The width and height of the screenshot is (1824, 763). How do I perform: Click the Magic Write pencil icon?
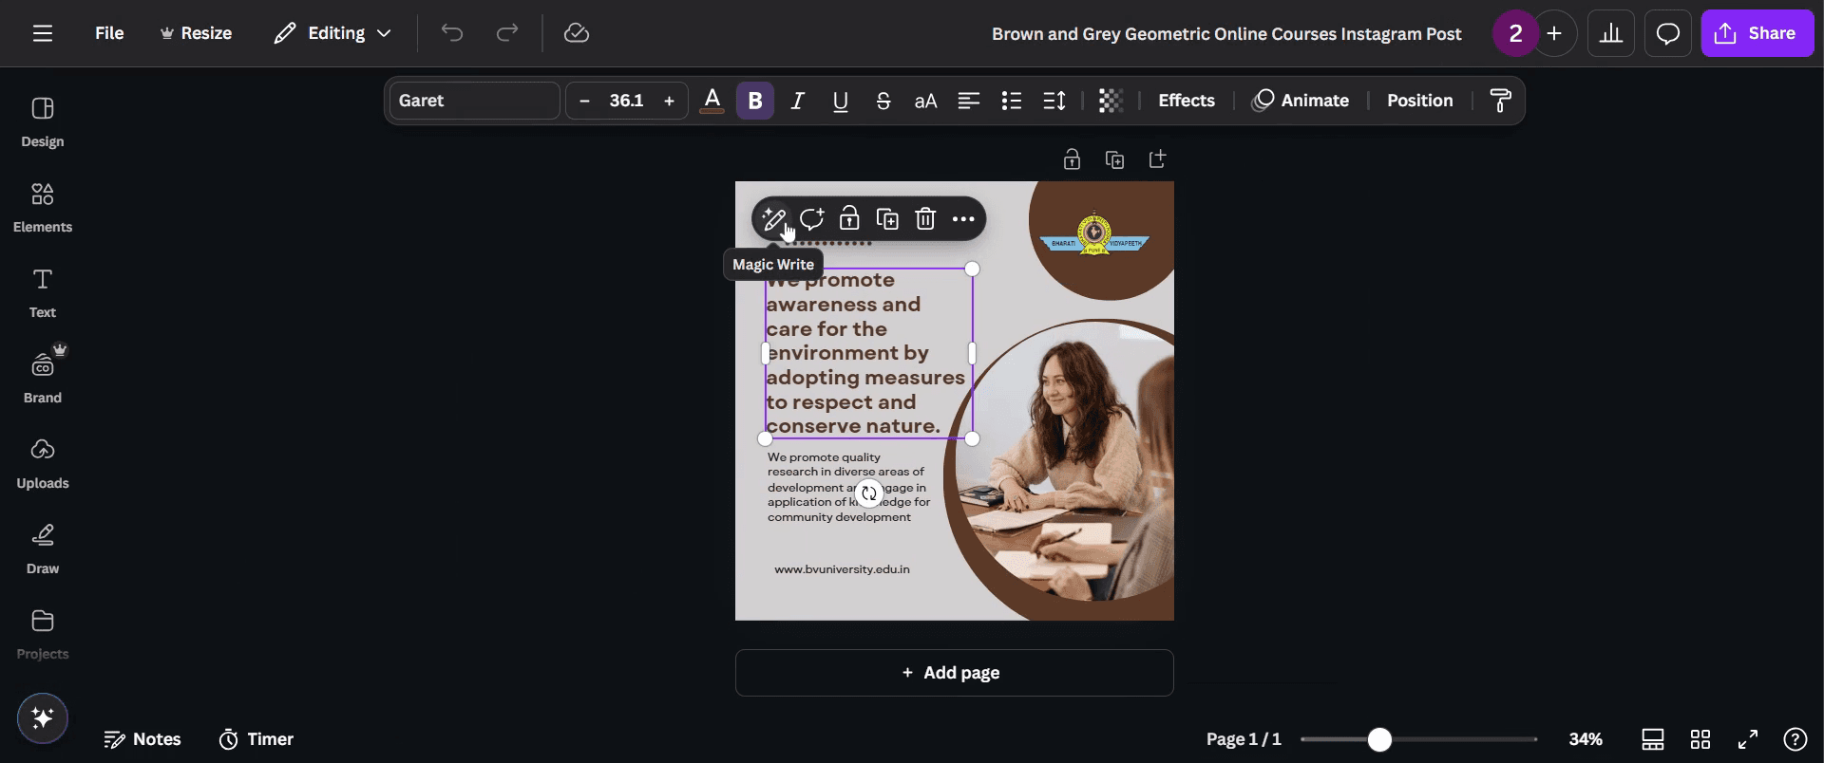(x=773, y=219)
